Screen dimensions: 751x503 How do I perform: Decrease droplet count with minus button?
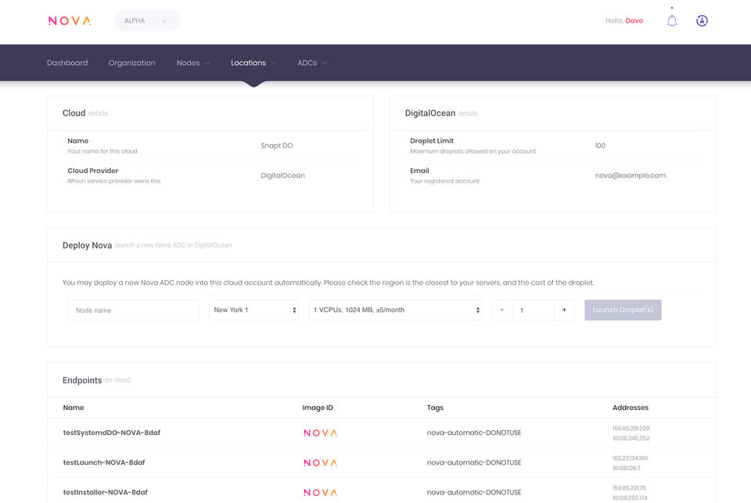502,310
